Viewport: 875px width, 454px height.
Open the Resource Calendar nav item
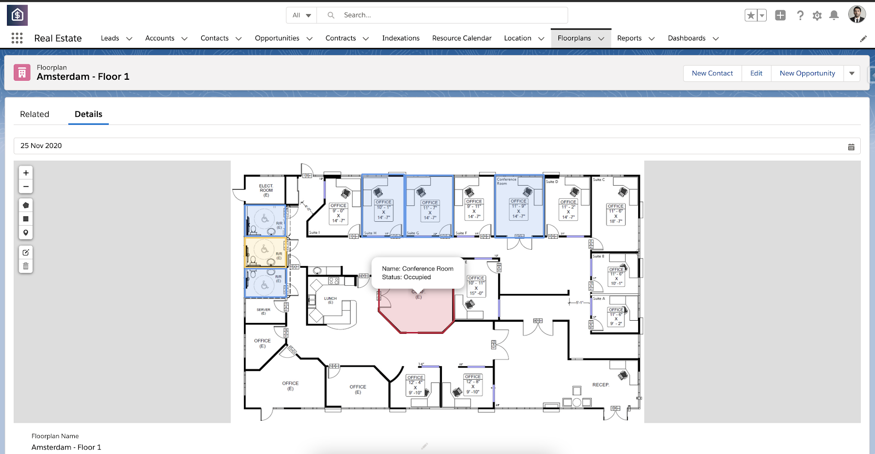point(462,38)
